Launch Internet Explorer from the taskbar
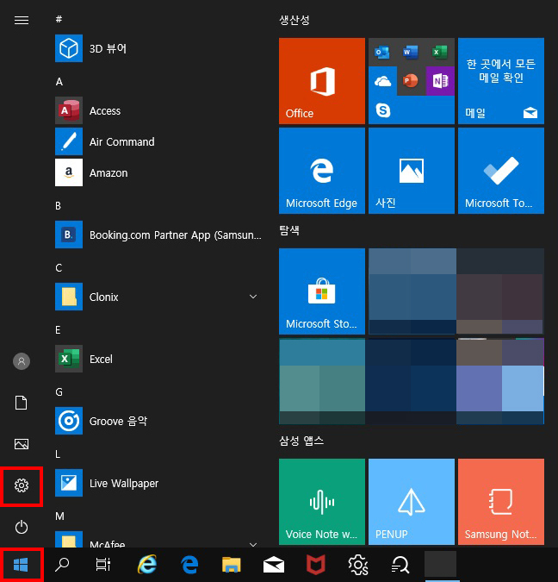The width and height of the screenshot is (558, 582). (147, 565)
